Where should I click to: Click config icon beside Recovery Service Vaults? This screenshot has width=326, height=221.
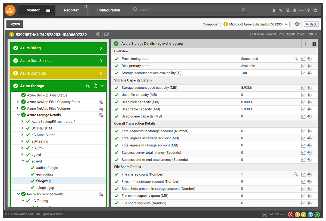point(101,194)
